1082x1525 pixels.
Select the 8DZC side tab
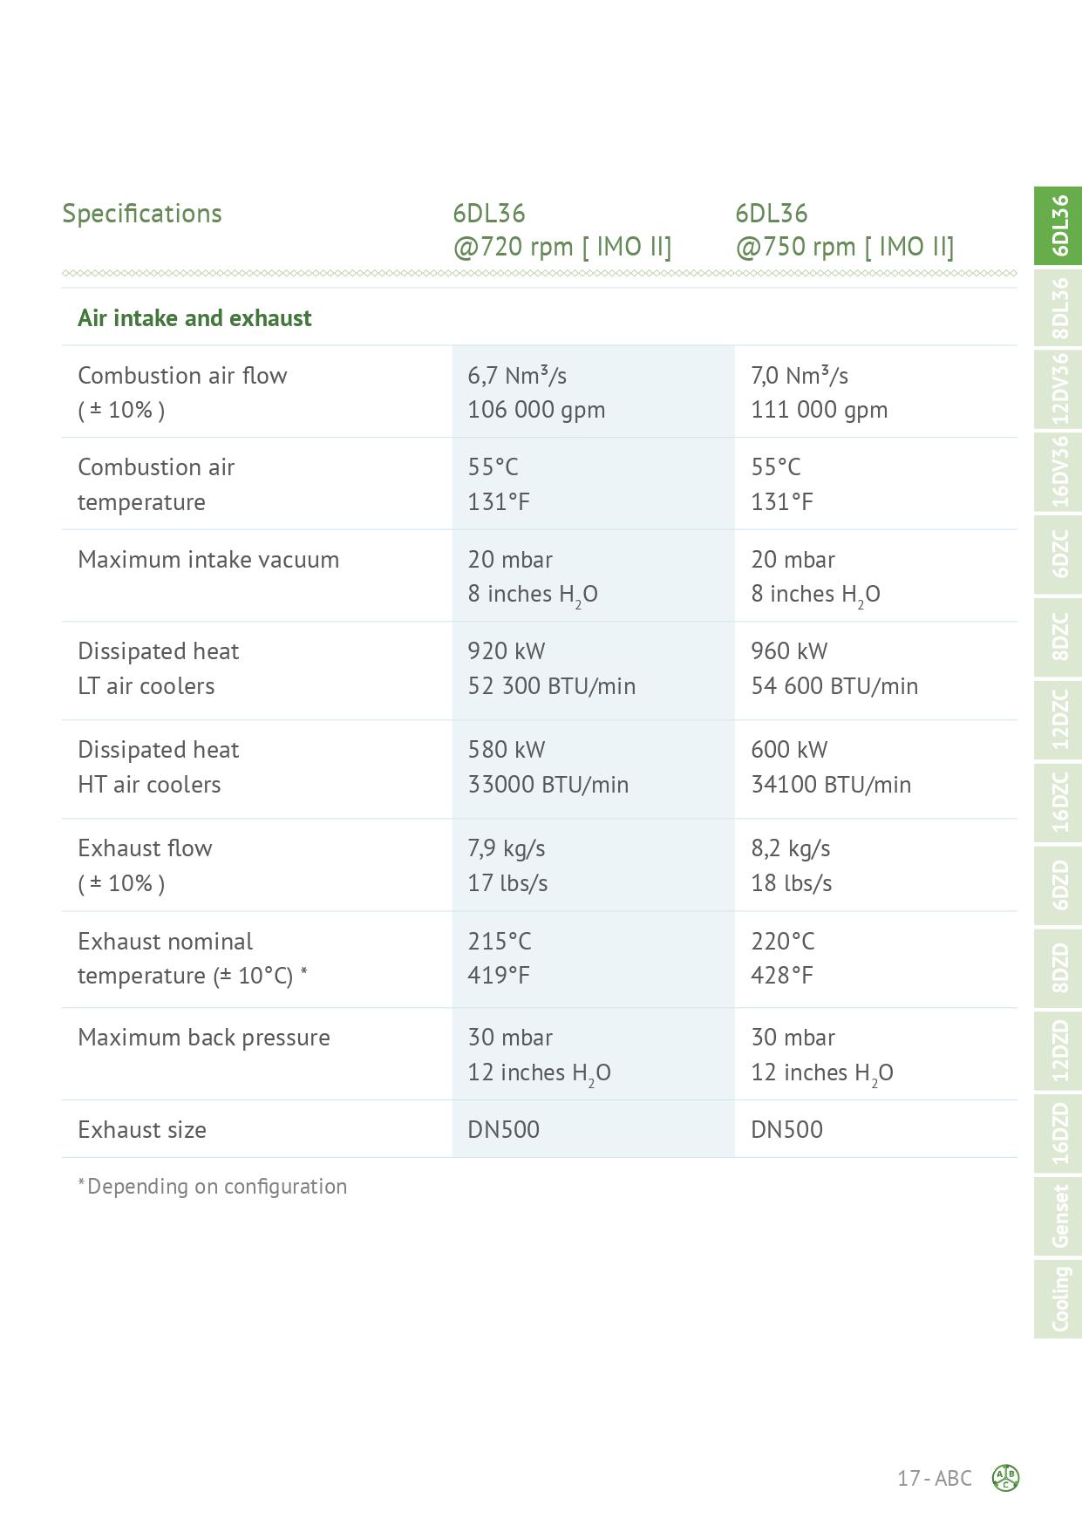coord(1058,637)
